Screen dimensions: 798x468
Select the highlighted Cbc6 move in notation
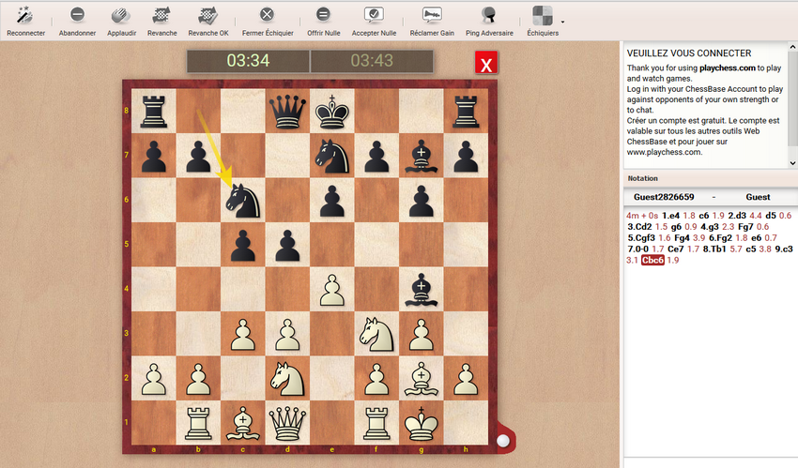pos(652,260)
